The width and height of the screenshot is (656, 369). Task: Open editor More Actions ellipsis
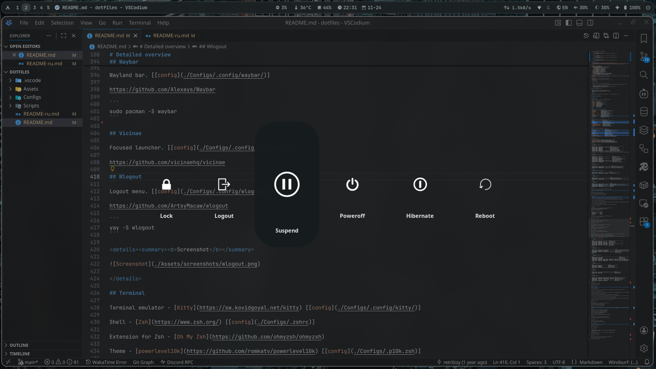(626, 36)
